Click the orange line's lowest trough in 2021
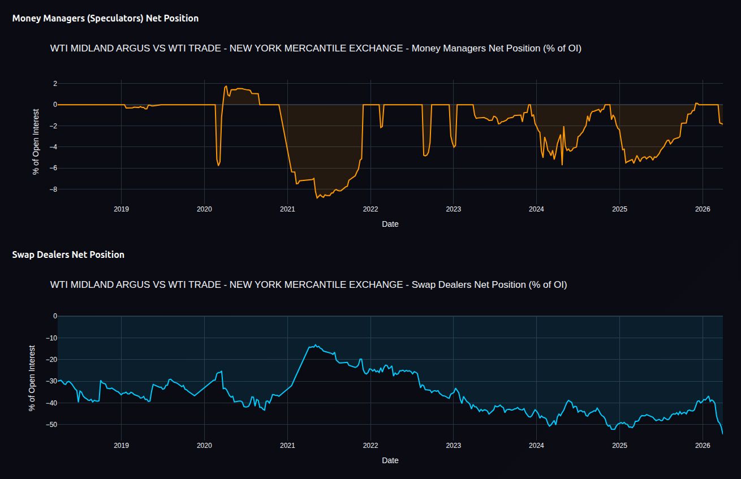 (x=317, y=198)
